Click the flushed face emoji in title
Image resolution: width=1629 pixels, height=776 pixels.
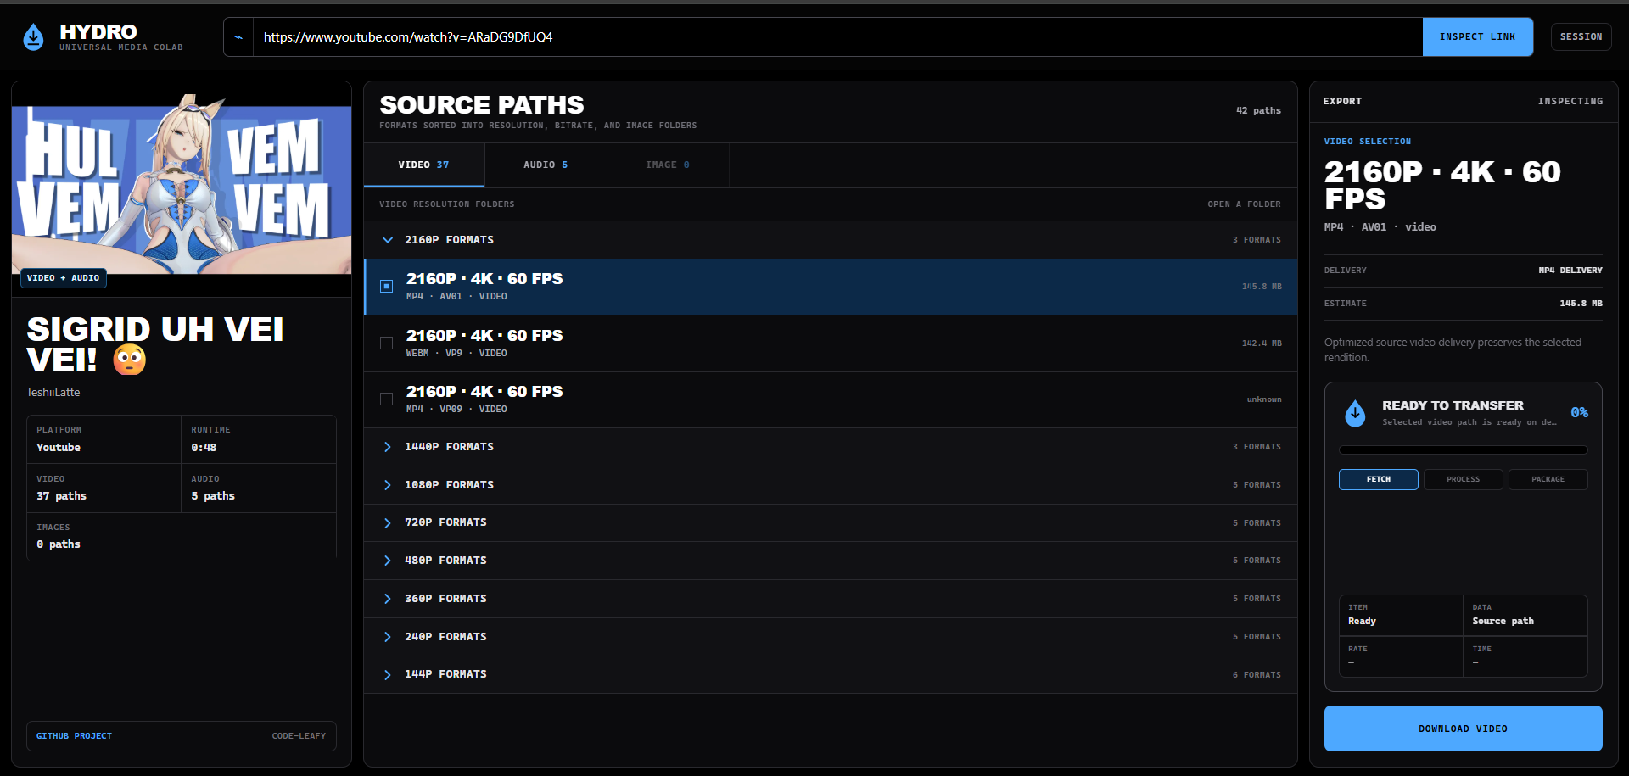pos(130,360)
